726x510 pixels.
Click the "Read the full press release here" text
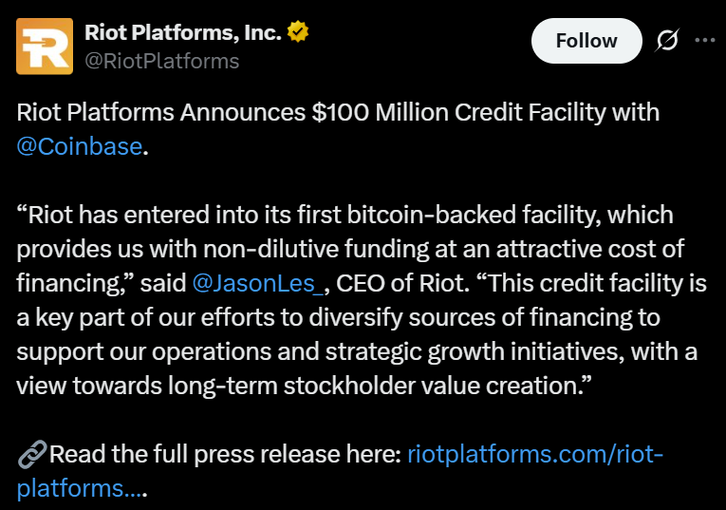(224, 455)
